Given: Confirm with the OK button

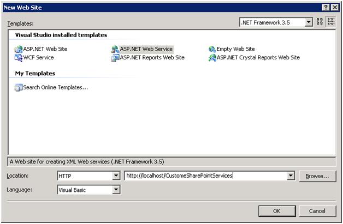Looking at the screenshot, I should tap(277, 211).
